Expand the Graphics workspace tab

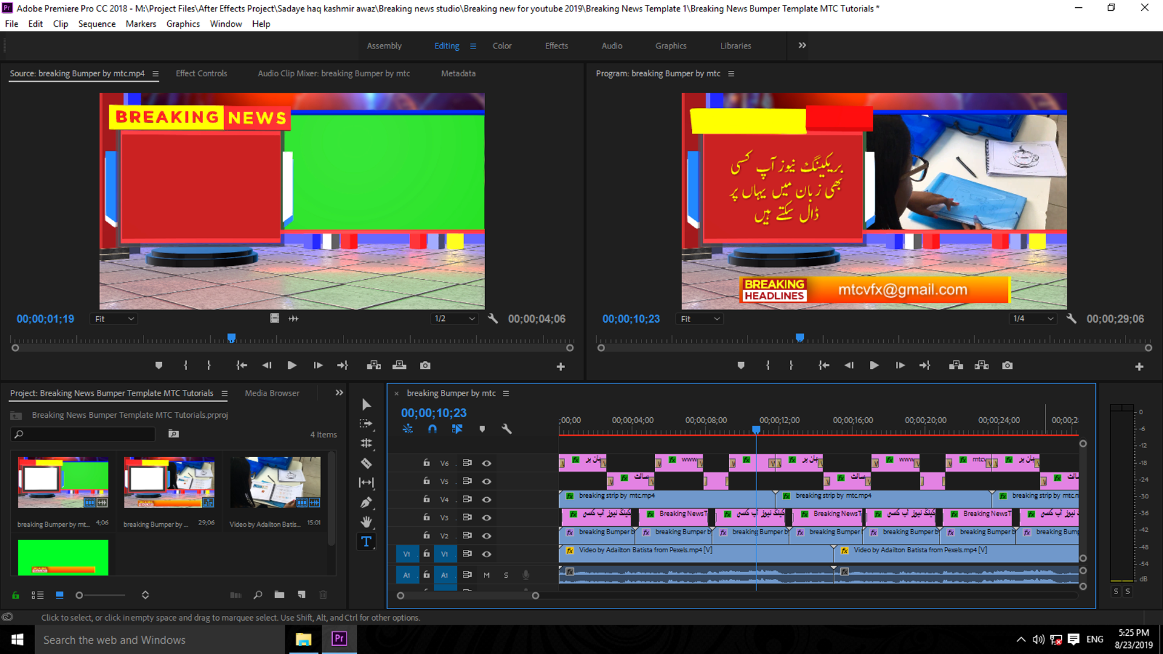pos(671,45)
